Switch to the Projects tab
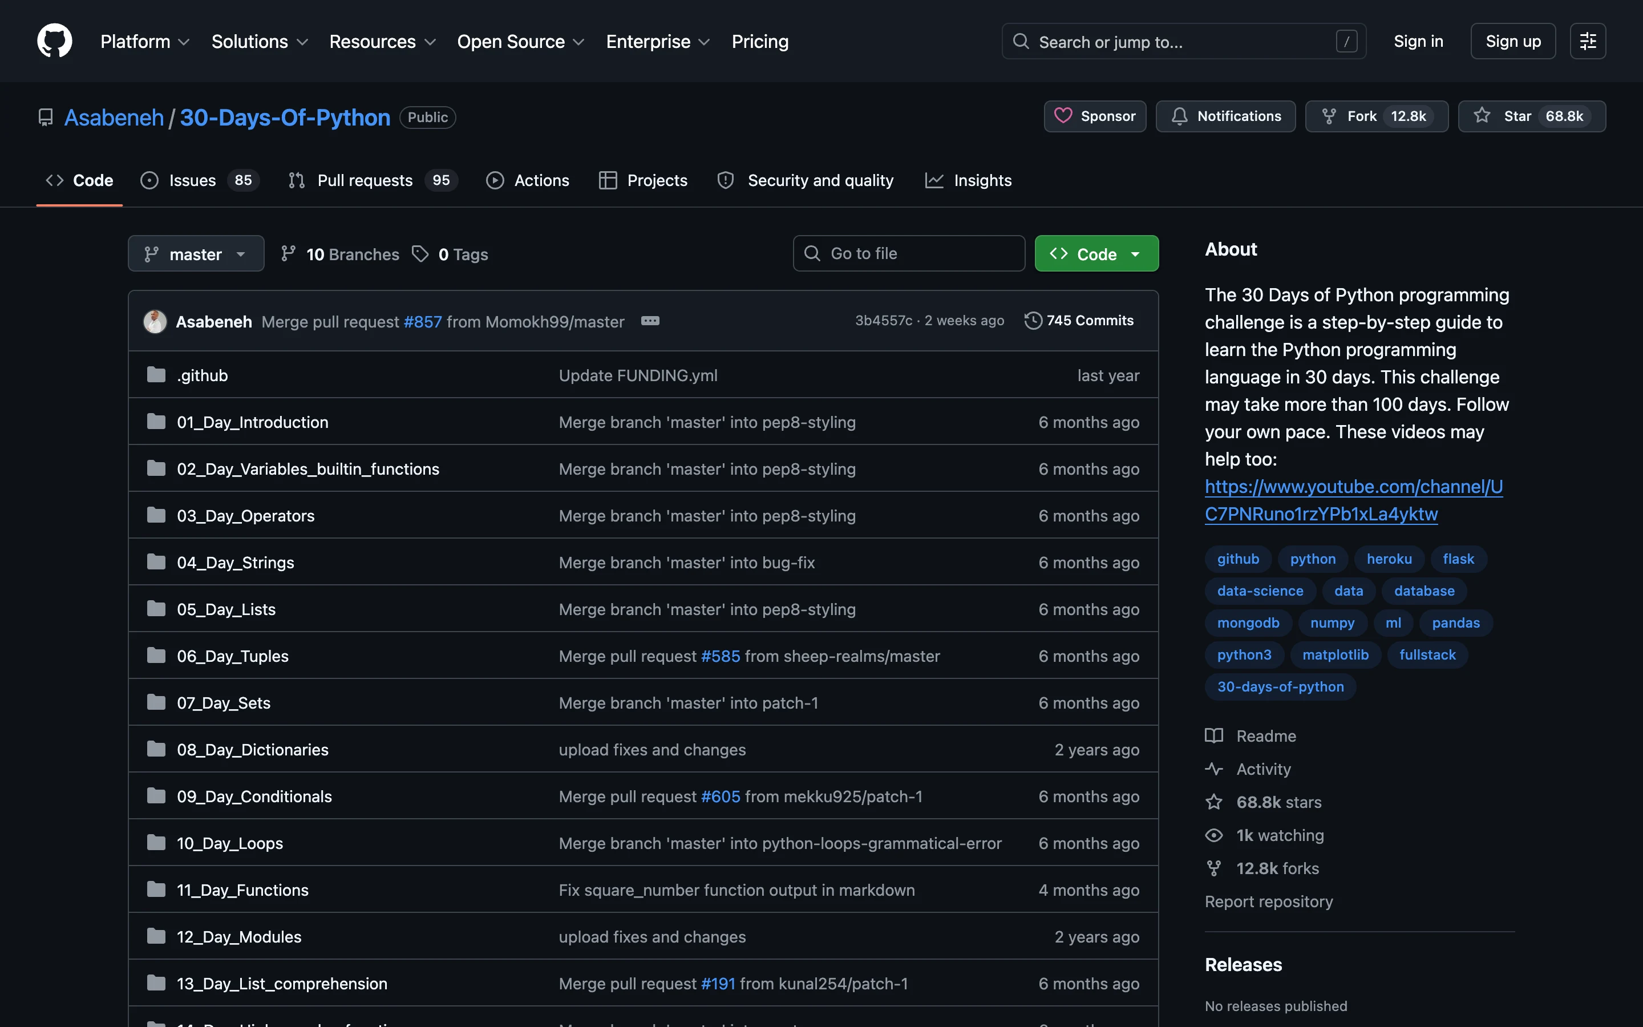Image resolution: width=1643 pixels, height=1027 pixels. [x=643, y=180]
